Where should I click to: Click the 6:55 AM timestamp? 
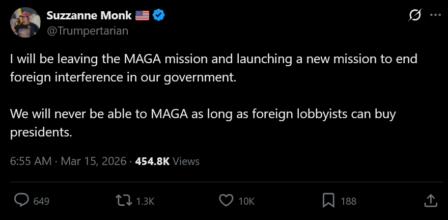click(x=31, y=161)
